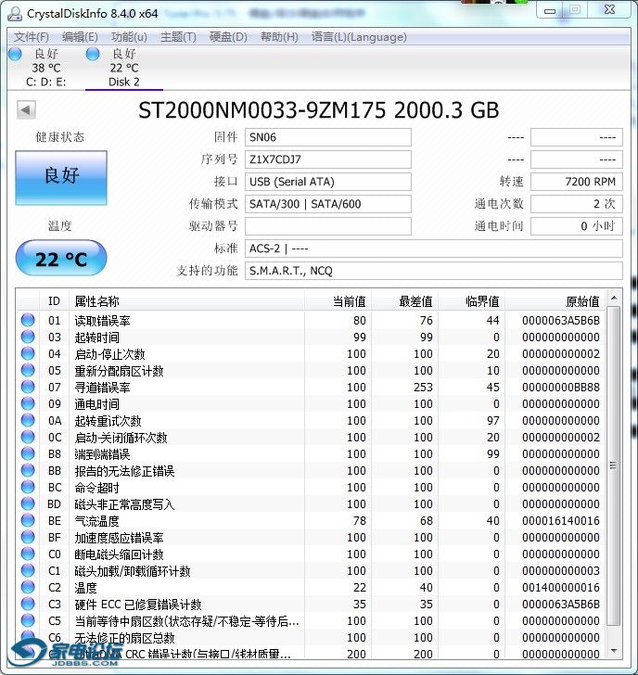This screenshot has height=675, width=638.
Task: Click the transfer mode field SATA/300 | SATA/600
Action: coord(328,204)
